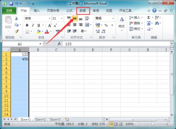Click the Percent Style button
176x129 pixels.
point(106,25)
